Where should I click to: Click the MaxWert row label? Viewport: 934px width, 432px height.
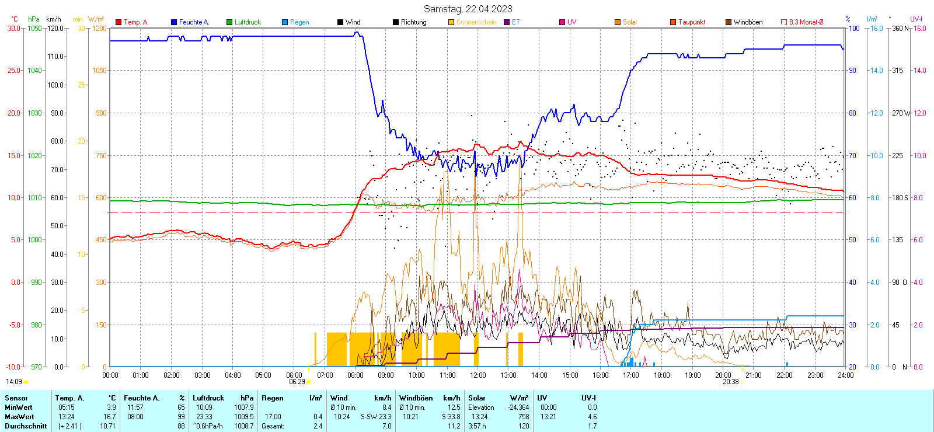[19, 417]
